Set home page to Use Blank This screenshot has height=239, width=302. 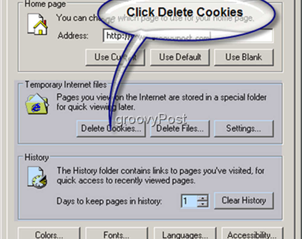coord(244,57)
